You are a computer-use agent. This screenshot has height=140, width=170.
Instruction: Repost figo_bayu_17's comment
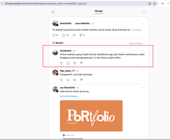[x=74, y=80]
